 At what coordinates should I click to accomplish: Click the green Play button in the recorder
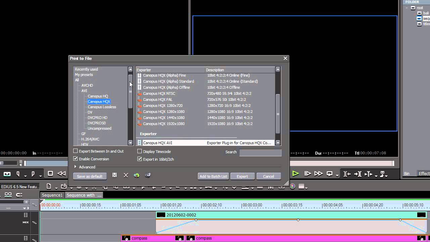point(296,174)
